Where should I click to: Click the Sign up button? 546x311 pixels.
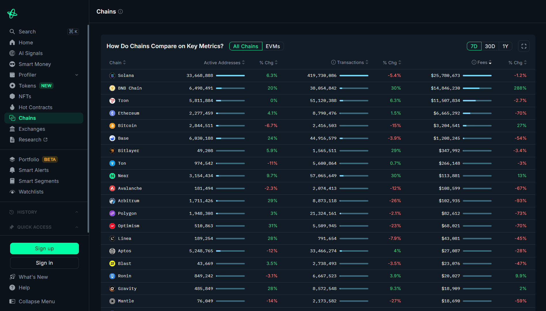coord(44,249)
